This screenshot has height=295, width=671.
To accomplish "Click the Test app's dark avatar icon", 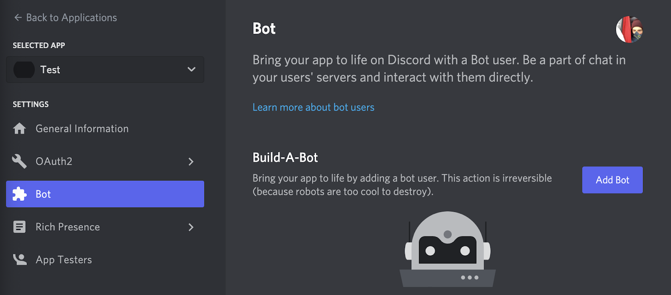I will tap(24, 70).
